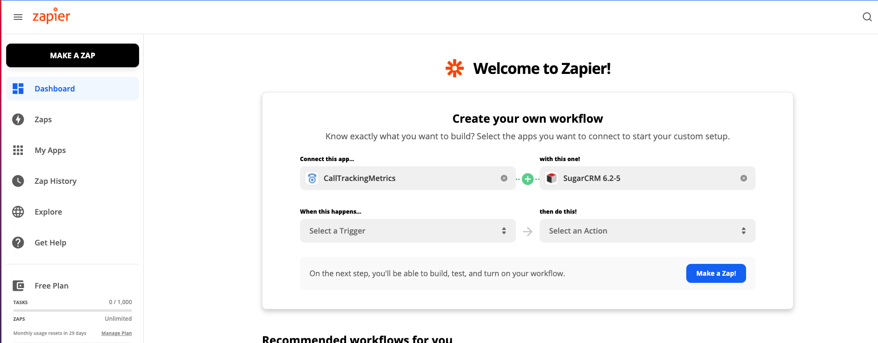Open the search magnifier icon

pos(867,17)
